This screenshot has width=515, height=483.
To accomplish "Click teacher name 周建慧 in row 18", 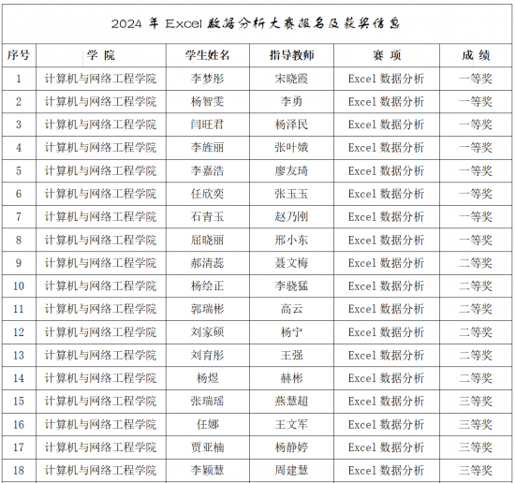I will tap(291, 471).
